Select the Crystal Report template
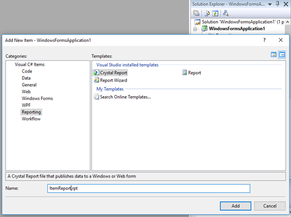Image resolution: width=291 pixels, height=217 pixels. [x=110, y=73]
